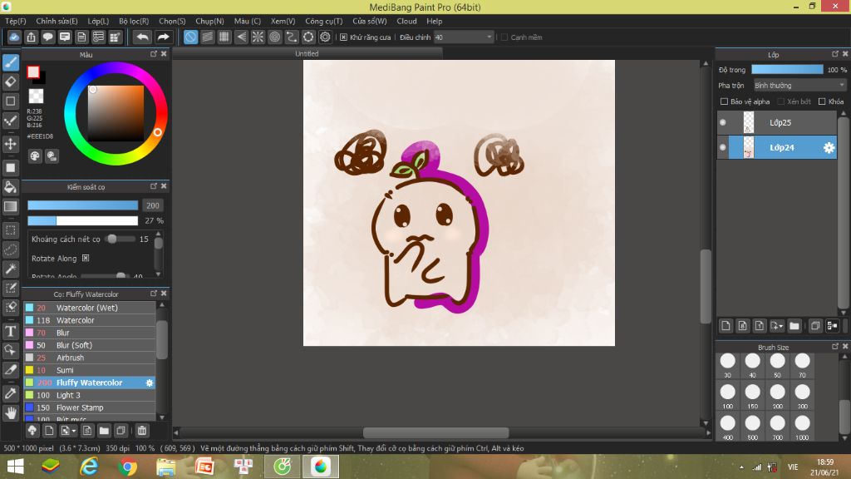This screenshot has height=479, width=851.
Task: Switch to the Untitled canvas tab
Action: pos(307,54)
